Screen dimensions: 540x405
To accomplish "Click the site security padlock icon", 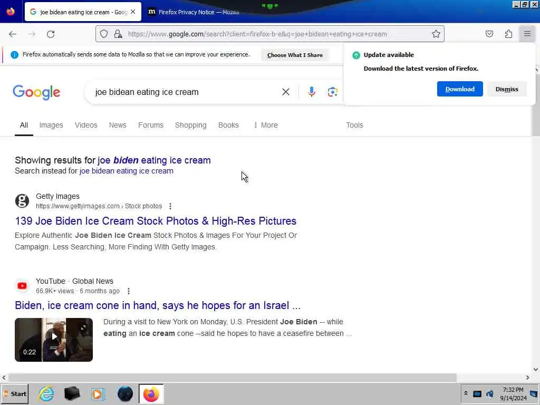I will (x=118, y=34).
